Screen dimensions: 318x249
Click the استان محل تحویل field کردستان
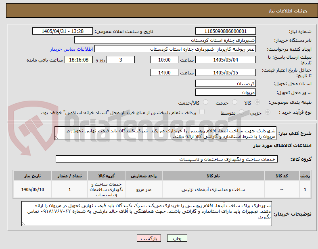225,83
